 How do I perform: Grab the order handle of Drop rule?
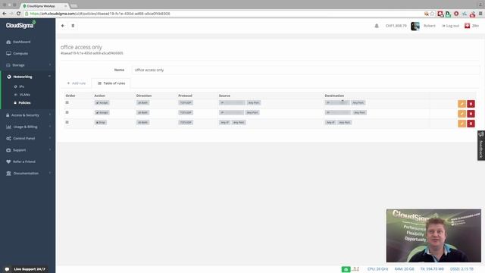[x=67, y=122]
